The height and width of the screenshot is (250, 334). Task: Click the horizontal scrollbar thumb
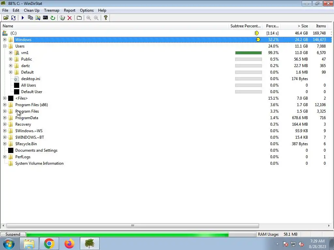click(133, 226)
